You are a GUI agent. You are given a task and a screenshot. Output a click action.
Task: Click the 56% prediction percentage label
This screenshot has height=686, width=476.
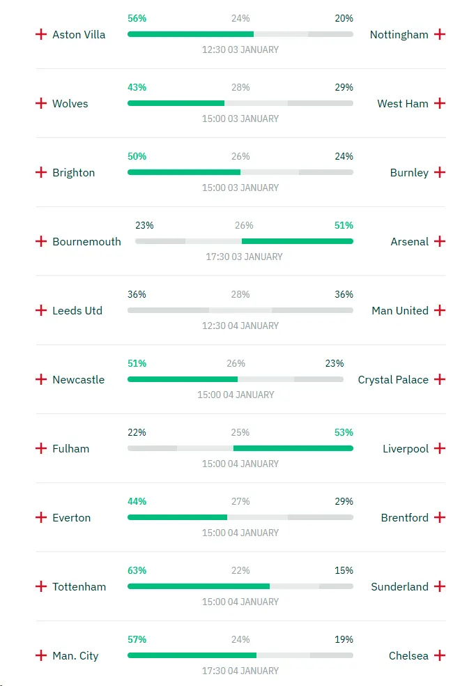[137, 18]
